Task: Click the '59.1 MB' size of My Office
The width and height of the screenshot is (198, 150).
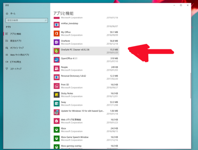Action: click(114, 32)
